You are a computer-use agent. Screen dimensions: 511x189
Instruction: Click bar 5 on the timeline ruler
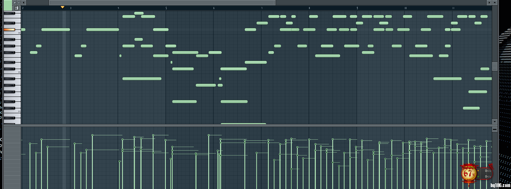click(x=166, y=8)
